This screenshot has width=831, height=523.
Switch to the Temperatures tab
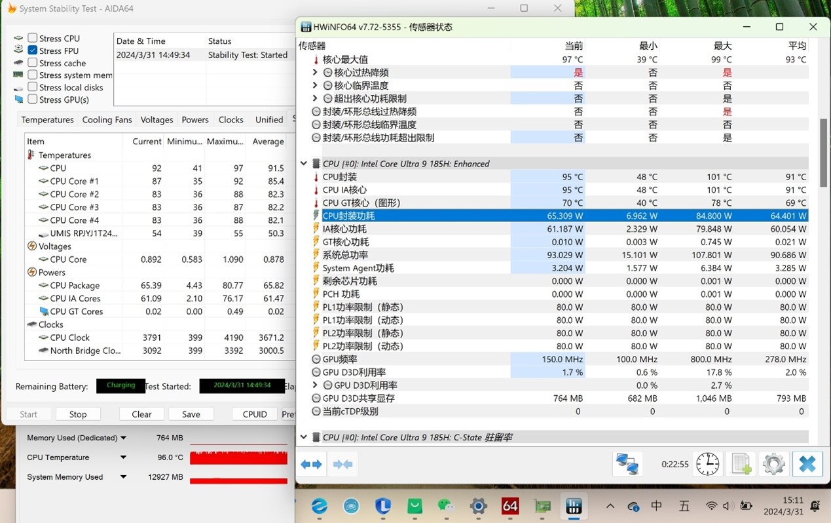pos(47,120)
